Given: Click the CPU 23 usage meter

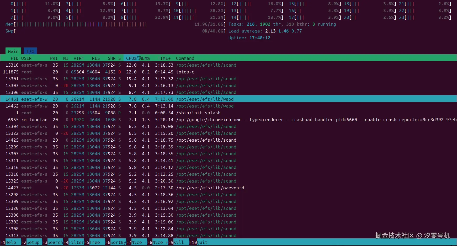Looking at the screenshot, I should [x=425, y=17].
